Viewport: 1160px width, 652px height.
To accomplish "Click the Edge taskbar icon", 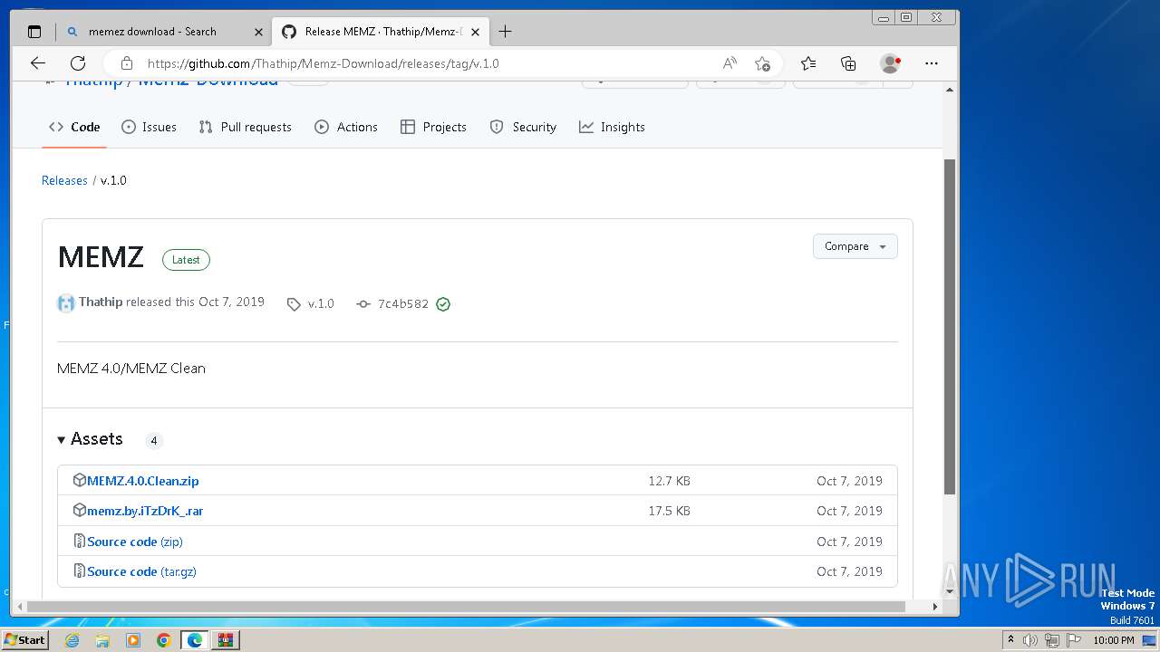I will (194, 640).
